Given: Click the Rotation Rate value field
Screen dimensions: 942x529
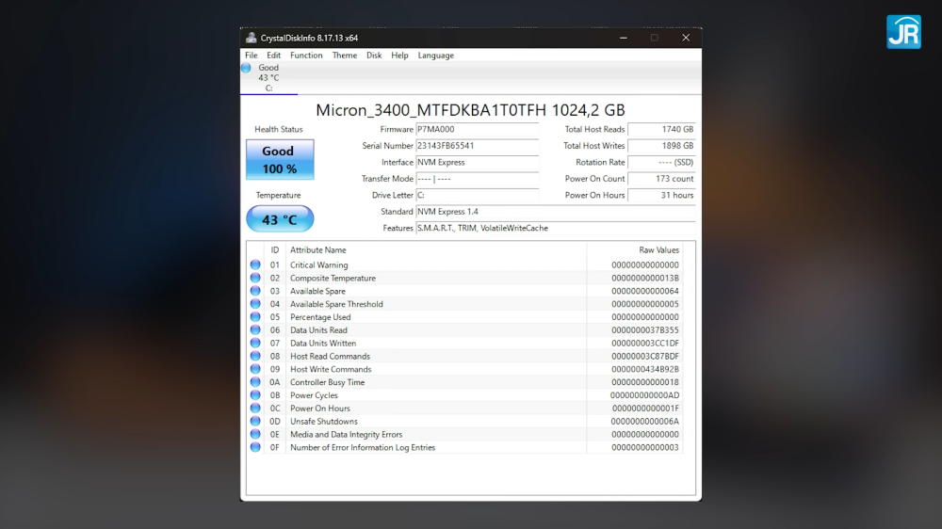Looking at the screenshot, I should click(661, 162).
